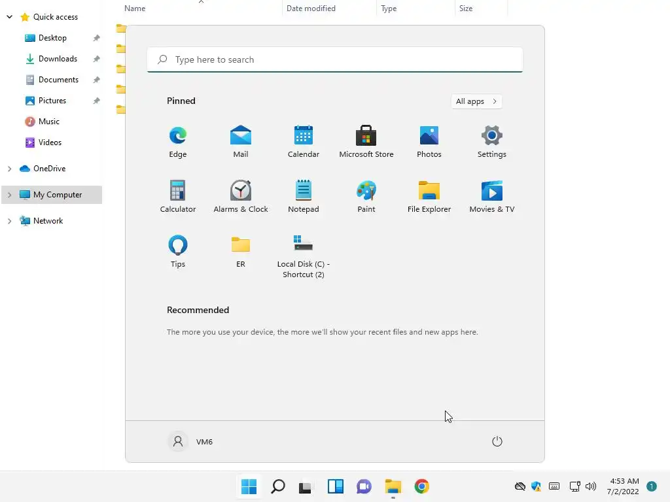Image resolution: width=670 pixels, height=502 pixels.
Task: Launch the Photos app
Action: pyautogui.click(x=429, y=142)
